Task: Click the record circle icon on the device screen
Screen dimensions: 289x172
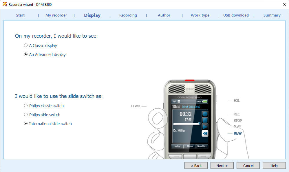Action: click(x=205, y=114)
